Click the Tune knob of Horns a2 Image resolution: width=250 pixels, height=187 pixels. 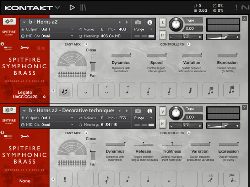tap(176, 24)
